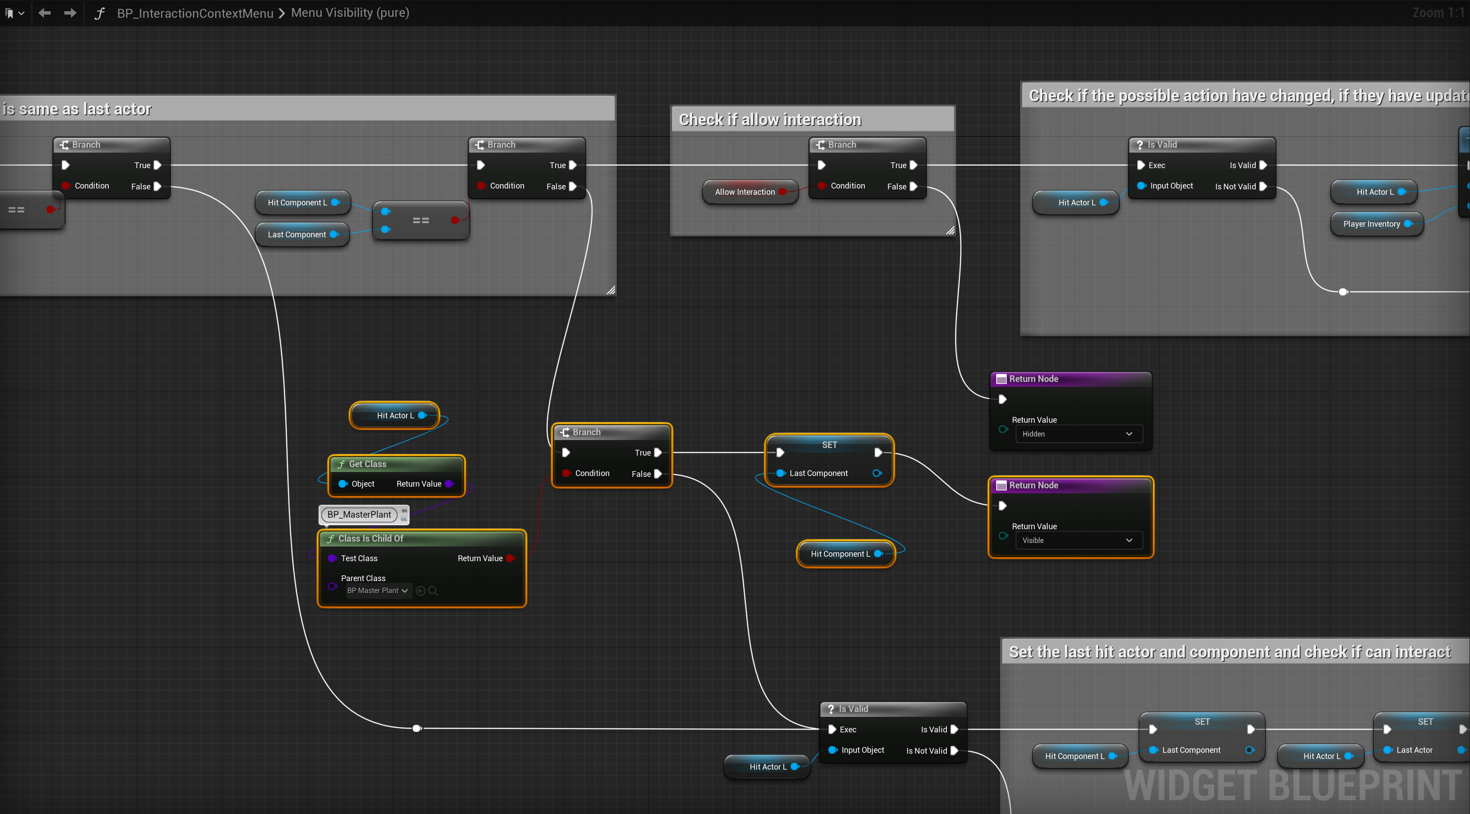This screenshot has height=814, width=1470.
Task: Click the bookmark icon in top bar
Action: pos(9,12)
